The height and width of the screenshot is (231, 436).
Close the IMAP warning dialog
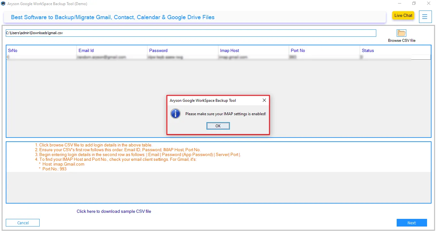click(264, 100)
